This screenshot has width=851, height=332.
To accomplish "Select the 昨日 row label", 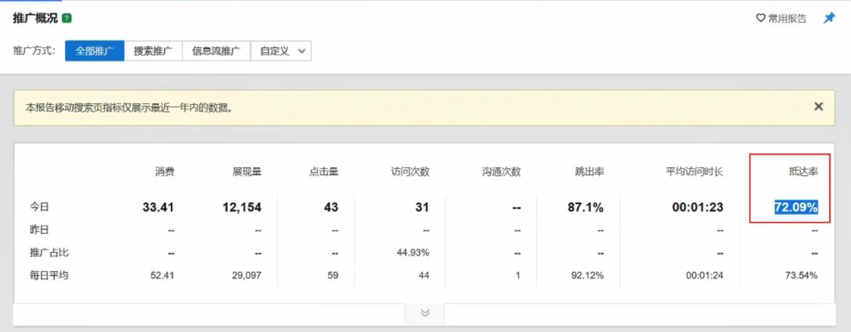I will (x=39, y=230).
